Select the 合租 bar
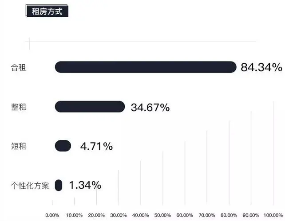 (146, 67)
